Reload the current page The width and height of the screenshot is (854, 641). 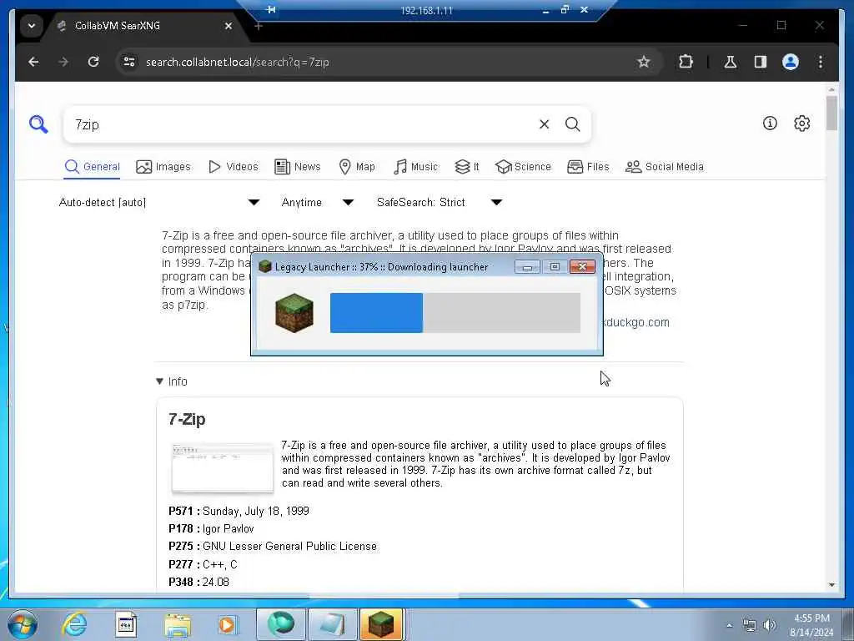93,62
